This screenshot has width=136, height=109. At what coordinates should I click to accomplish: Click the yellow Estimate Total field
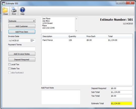click(x=121, y=103)
